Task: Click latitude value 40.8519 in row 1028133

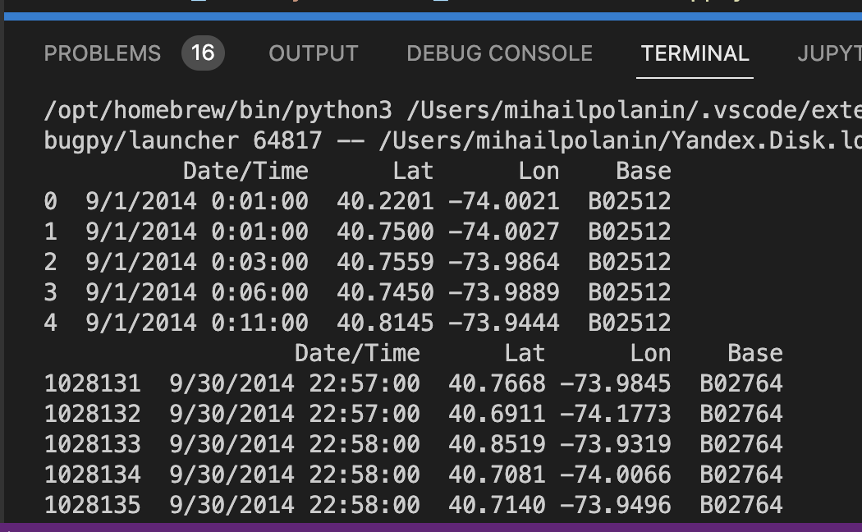Action: [x=497, y=444]
